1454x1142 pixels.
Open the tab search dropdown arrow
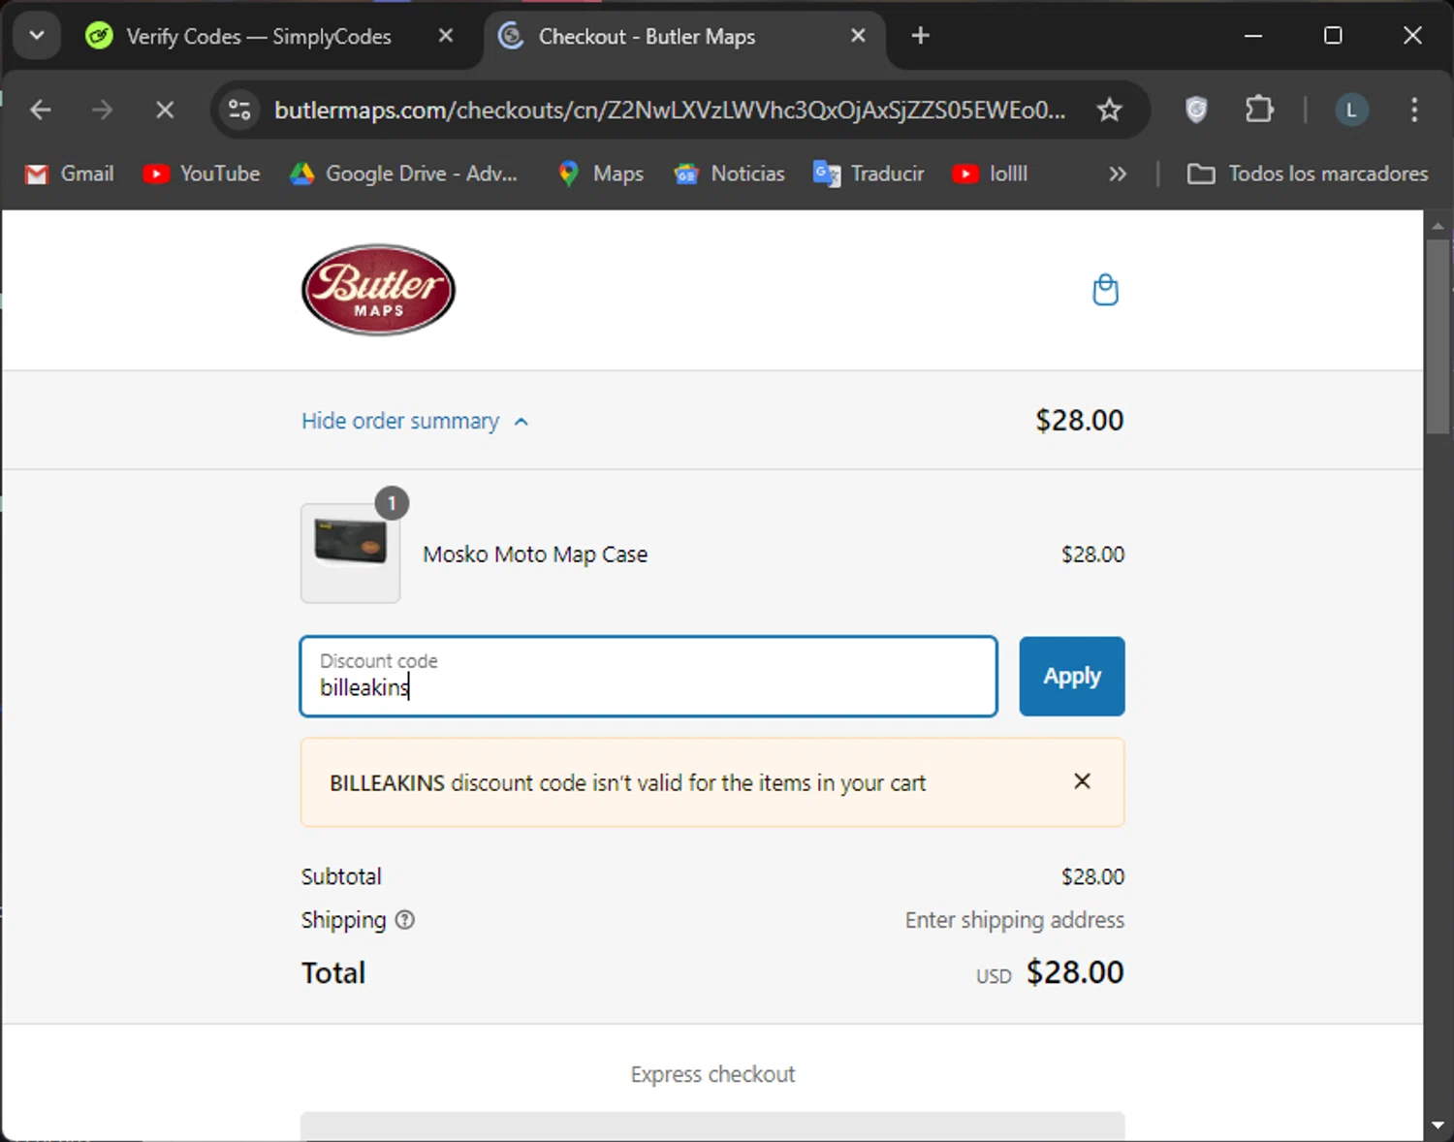(37, 36)
